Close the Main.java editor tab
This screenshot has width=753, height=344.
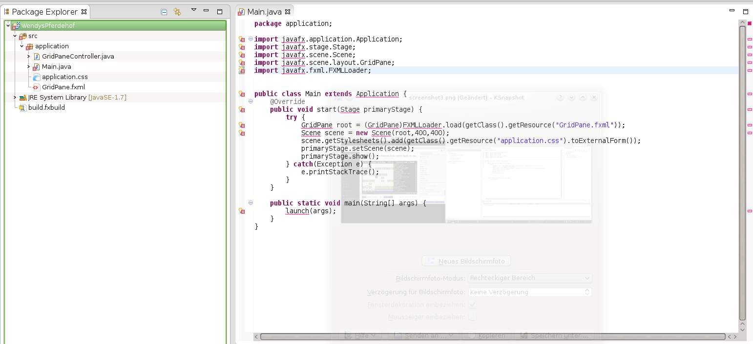point(288,12)
